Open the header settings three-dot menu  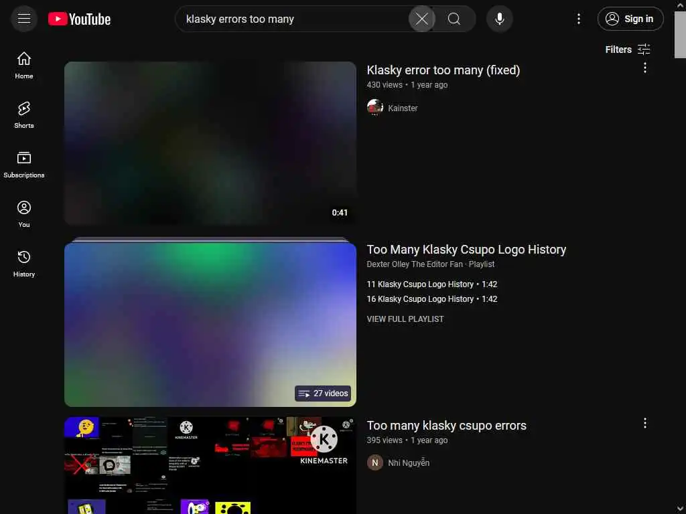pos(578,19)
